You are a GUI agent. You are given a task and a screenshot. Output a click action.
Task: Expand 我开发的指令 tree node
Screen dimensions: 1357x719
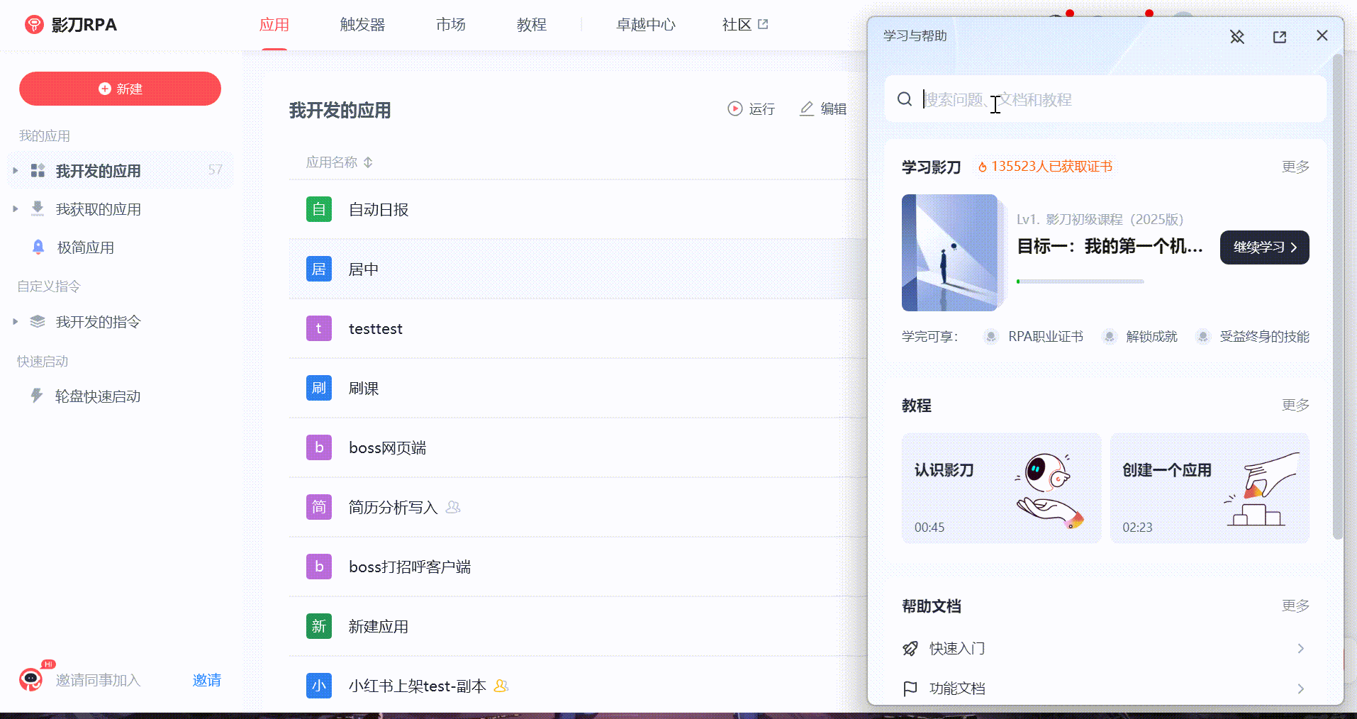point(15,322)
